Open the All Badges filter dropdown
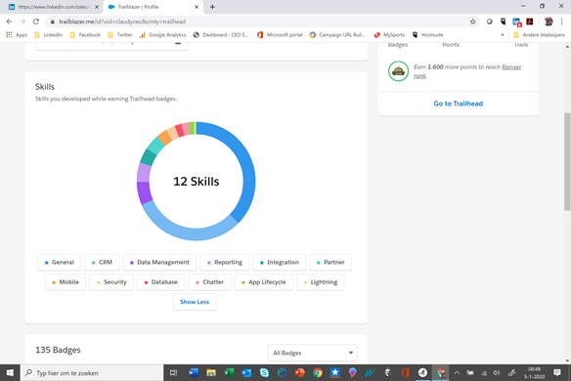Viewport: 571px width, 381px height. 313,353
